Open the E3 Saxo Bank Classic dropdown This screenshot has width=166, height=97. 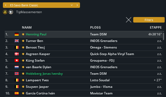pos(72,5)
